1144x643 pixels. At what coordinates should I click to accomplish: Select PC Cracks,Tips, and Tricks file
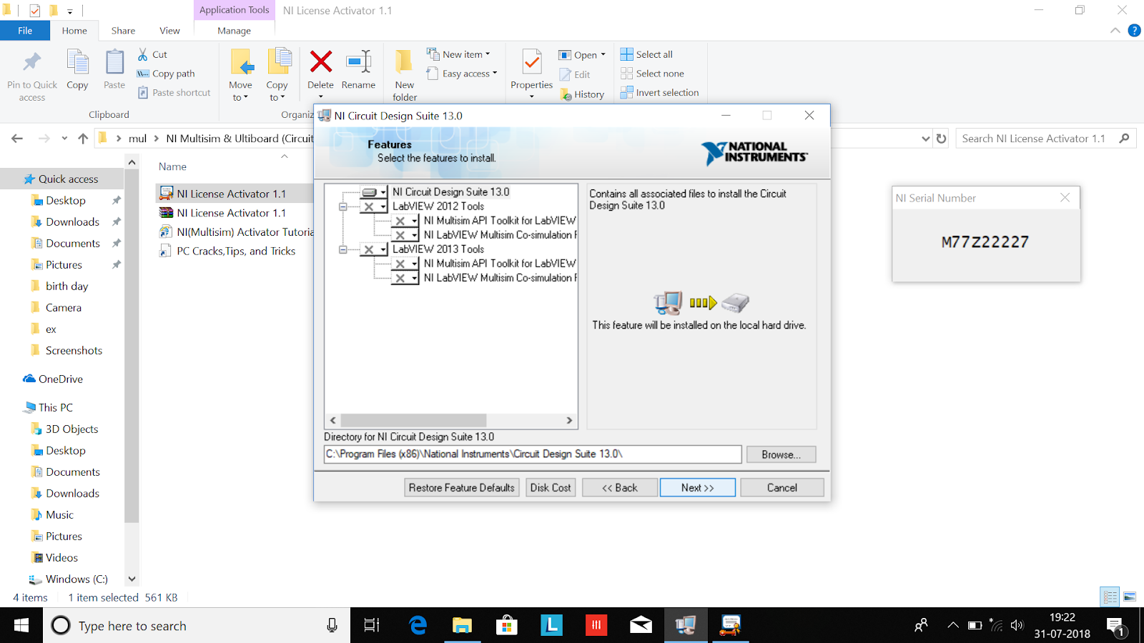coord(236,251)
